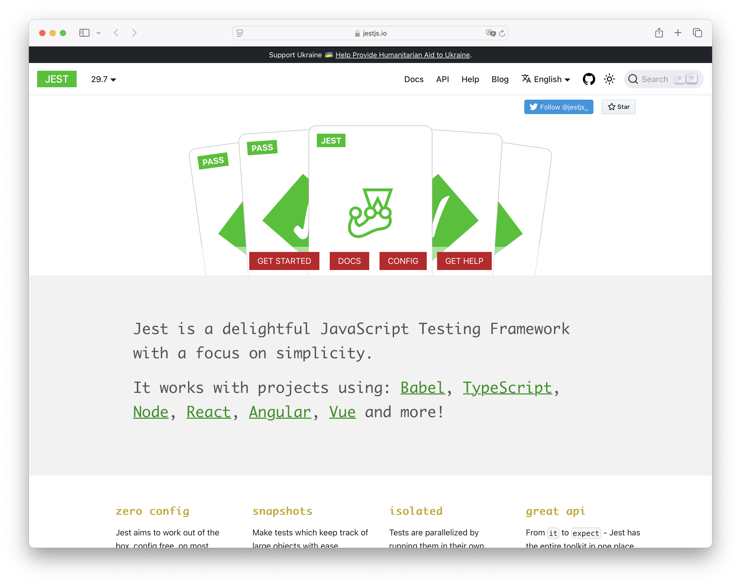
Task: Click the CONFIG button
Action: [x=402, y=261]
